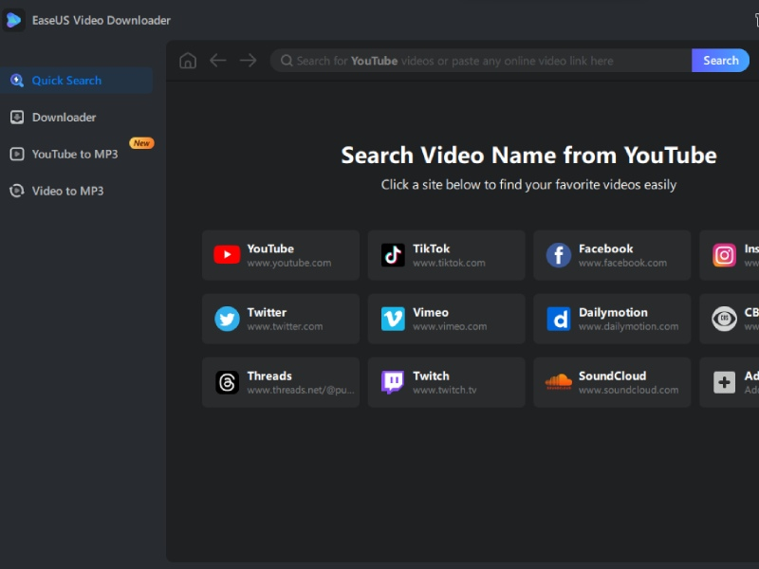The image size is (759, 569).
Task: Open the Twitch site tile
Action: 446,382
